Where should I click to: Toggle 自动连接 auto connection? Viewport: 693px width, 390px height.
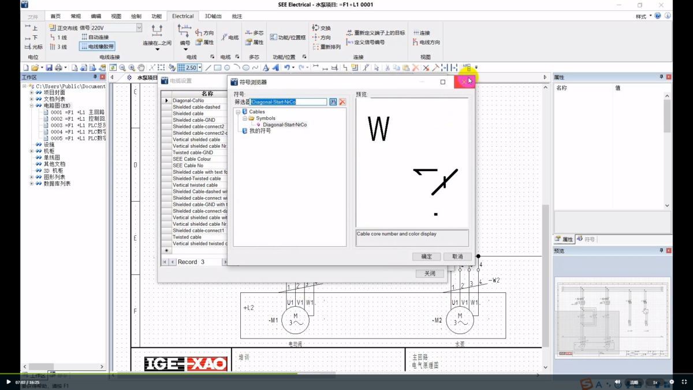coord(95,38)
